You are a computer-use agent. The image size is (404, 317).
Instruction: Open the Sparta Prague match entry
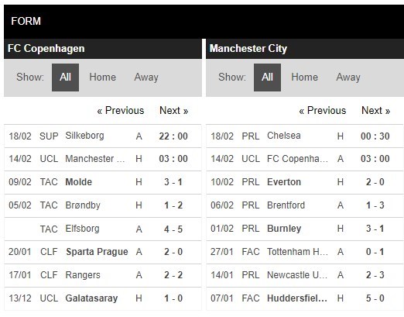click(x=103, y=252)
